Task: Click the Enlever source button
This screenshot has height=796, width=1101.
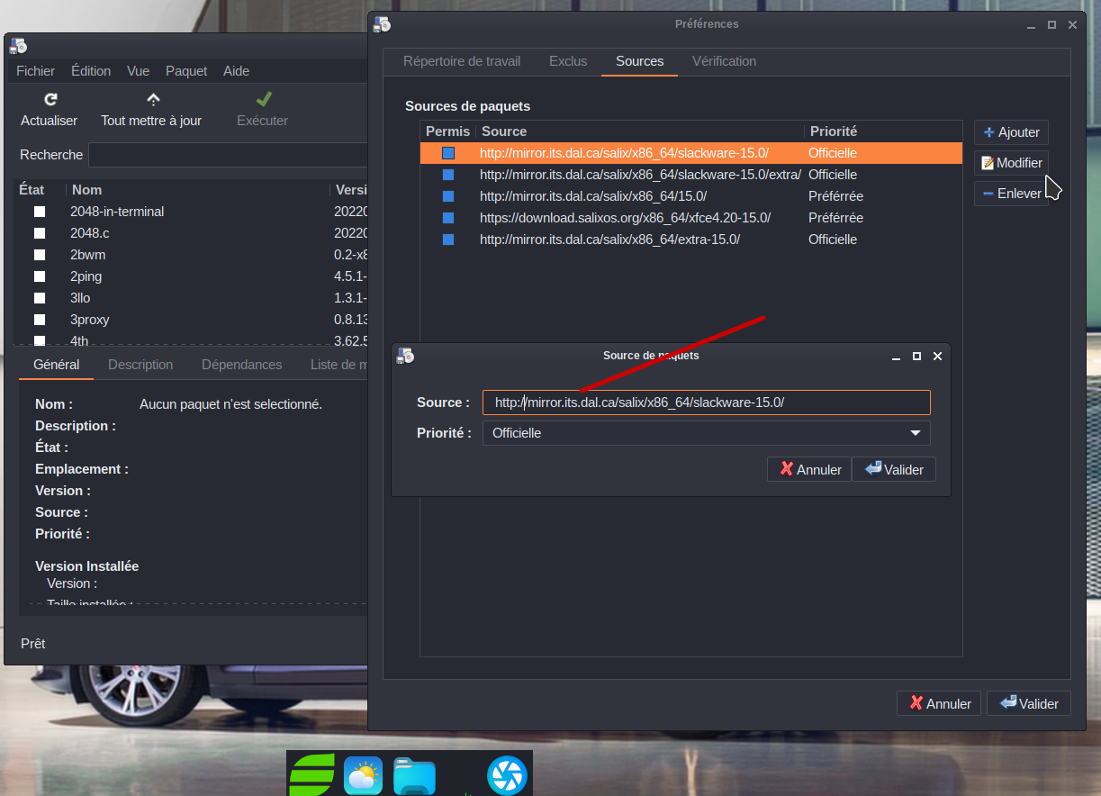Action: (1011, 194)
